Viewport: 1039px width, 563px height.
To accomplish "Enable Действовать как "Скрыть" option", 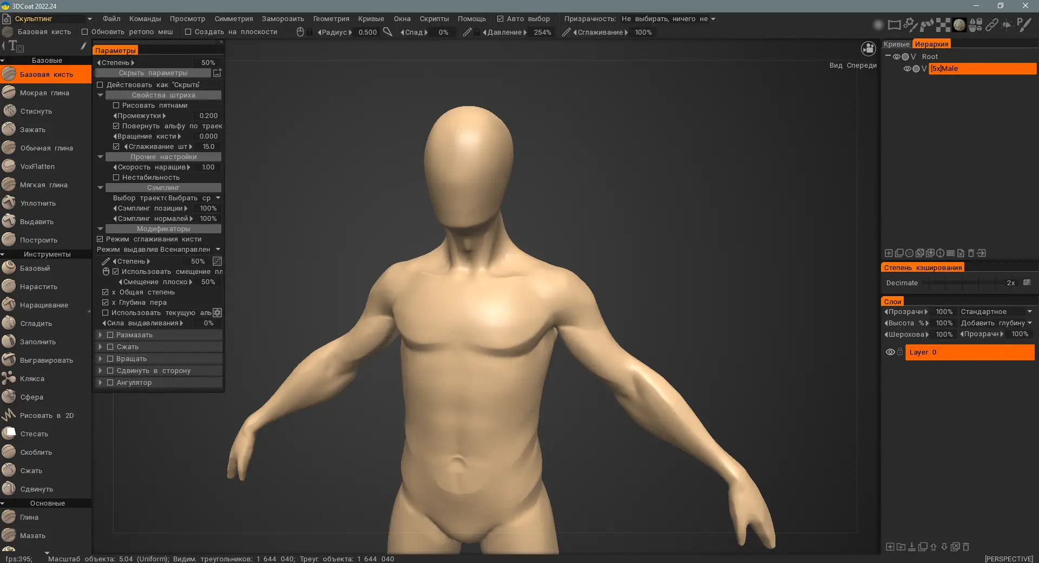I will 100,85.
